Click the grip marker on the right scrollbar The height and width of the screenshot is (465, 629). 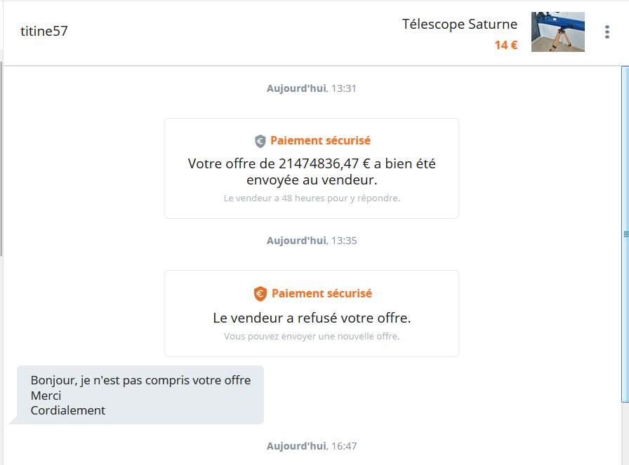(x=625, y=234)
